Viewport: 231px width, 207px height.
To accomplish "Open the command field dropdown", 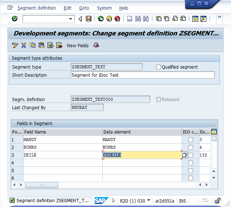I will click(x=71, y=19).
